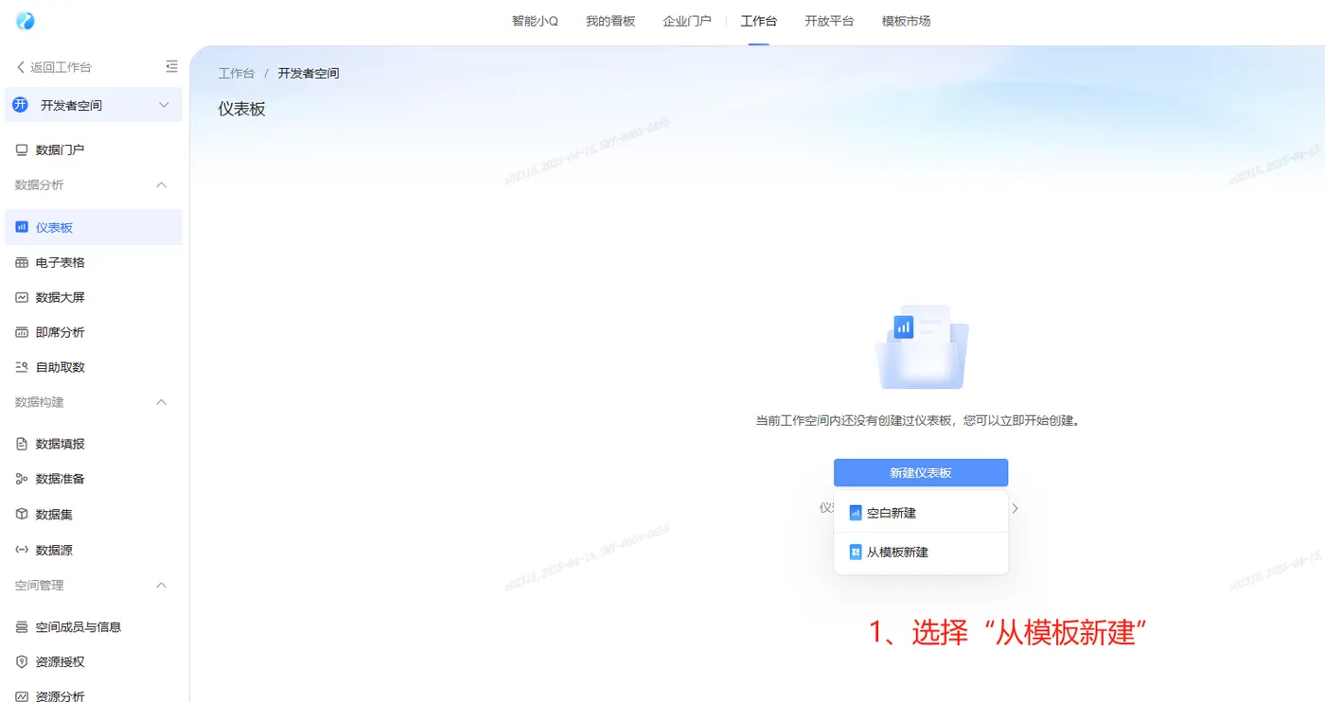
Task: Click the 即席分析 icon in sidebar
Action: coord(22,332)
